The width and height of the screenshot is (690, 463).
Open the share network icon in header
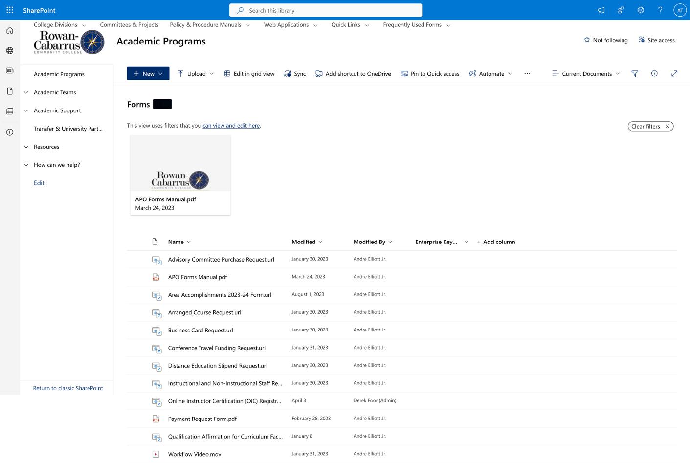pos(621,10)
